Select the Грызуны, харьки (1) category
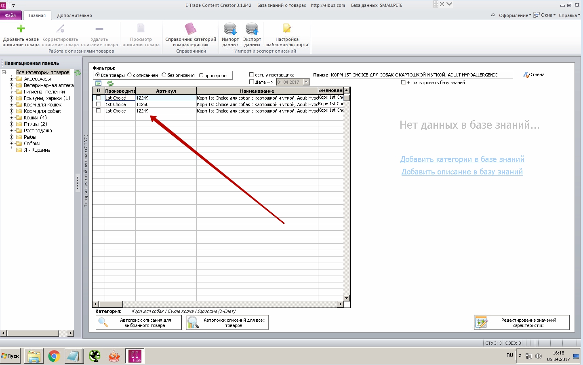583x365 pixels. (47, 98)
